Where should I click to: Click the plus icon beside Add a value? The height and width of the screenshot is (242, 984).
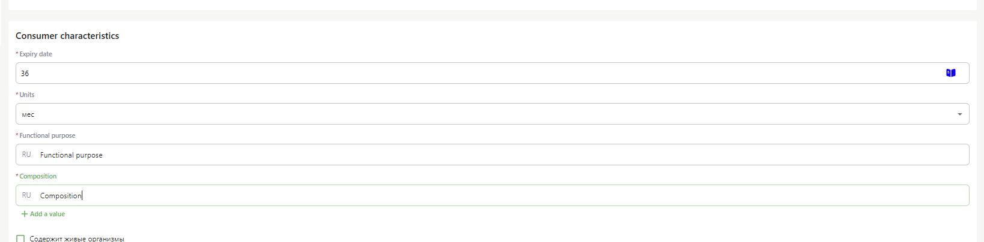pos(25,214)
